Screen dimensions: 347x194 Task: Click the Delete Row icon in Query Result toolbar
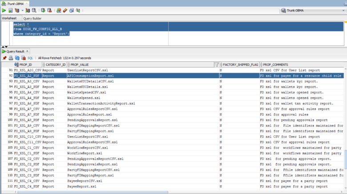coord(24,58)
